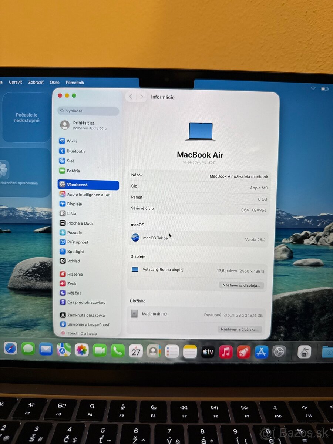333x444 pixels.
Task: Open the Pomocník menu
Action: coord(75,82)
